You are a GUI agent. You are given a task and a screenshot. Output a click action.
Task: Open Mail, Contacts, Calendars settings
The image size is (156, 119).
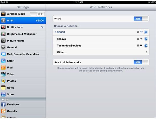pyautogui.click(x=23, y=54)
